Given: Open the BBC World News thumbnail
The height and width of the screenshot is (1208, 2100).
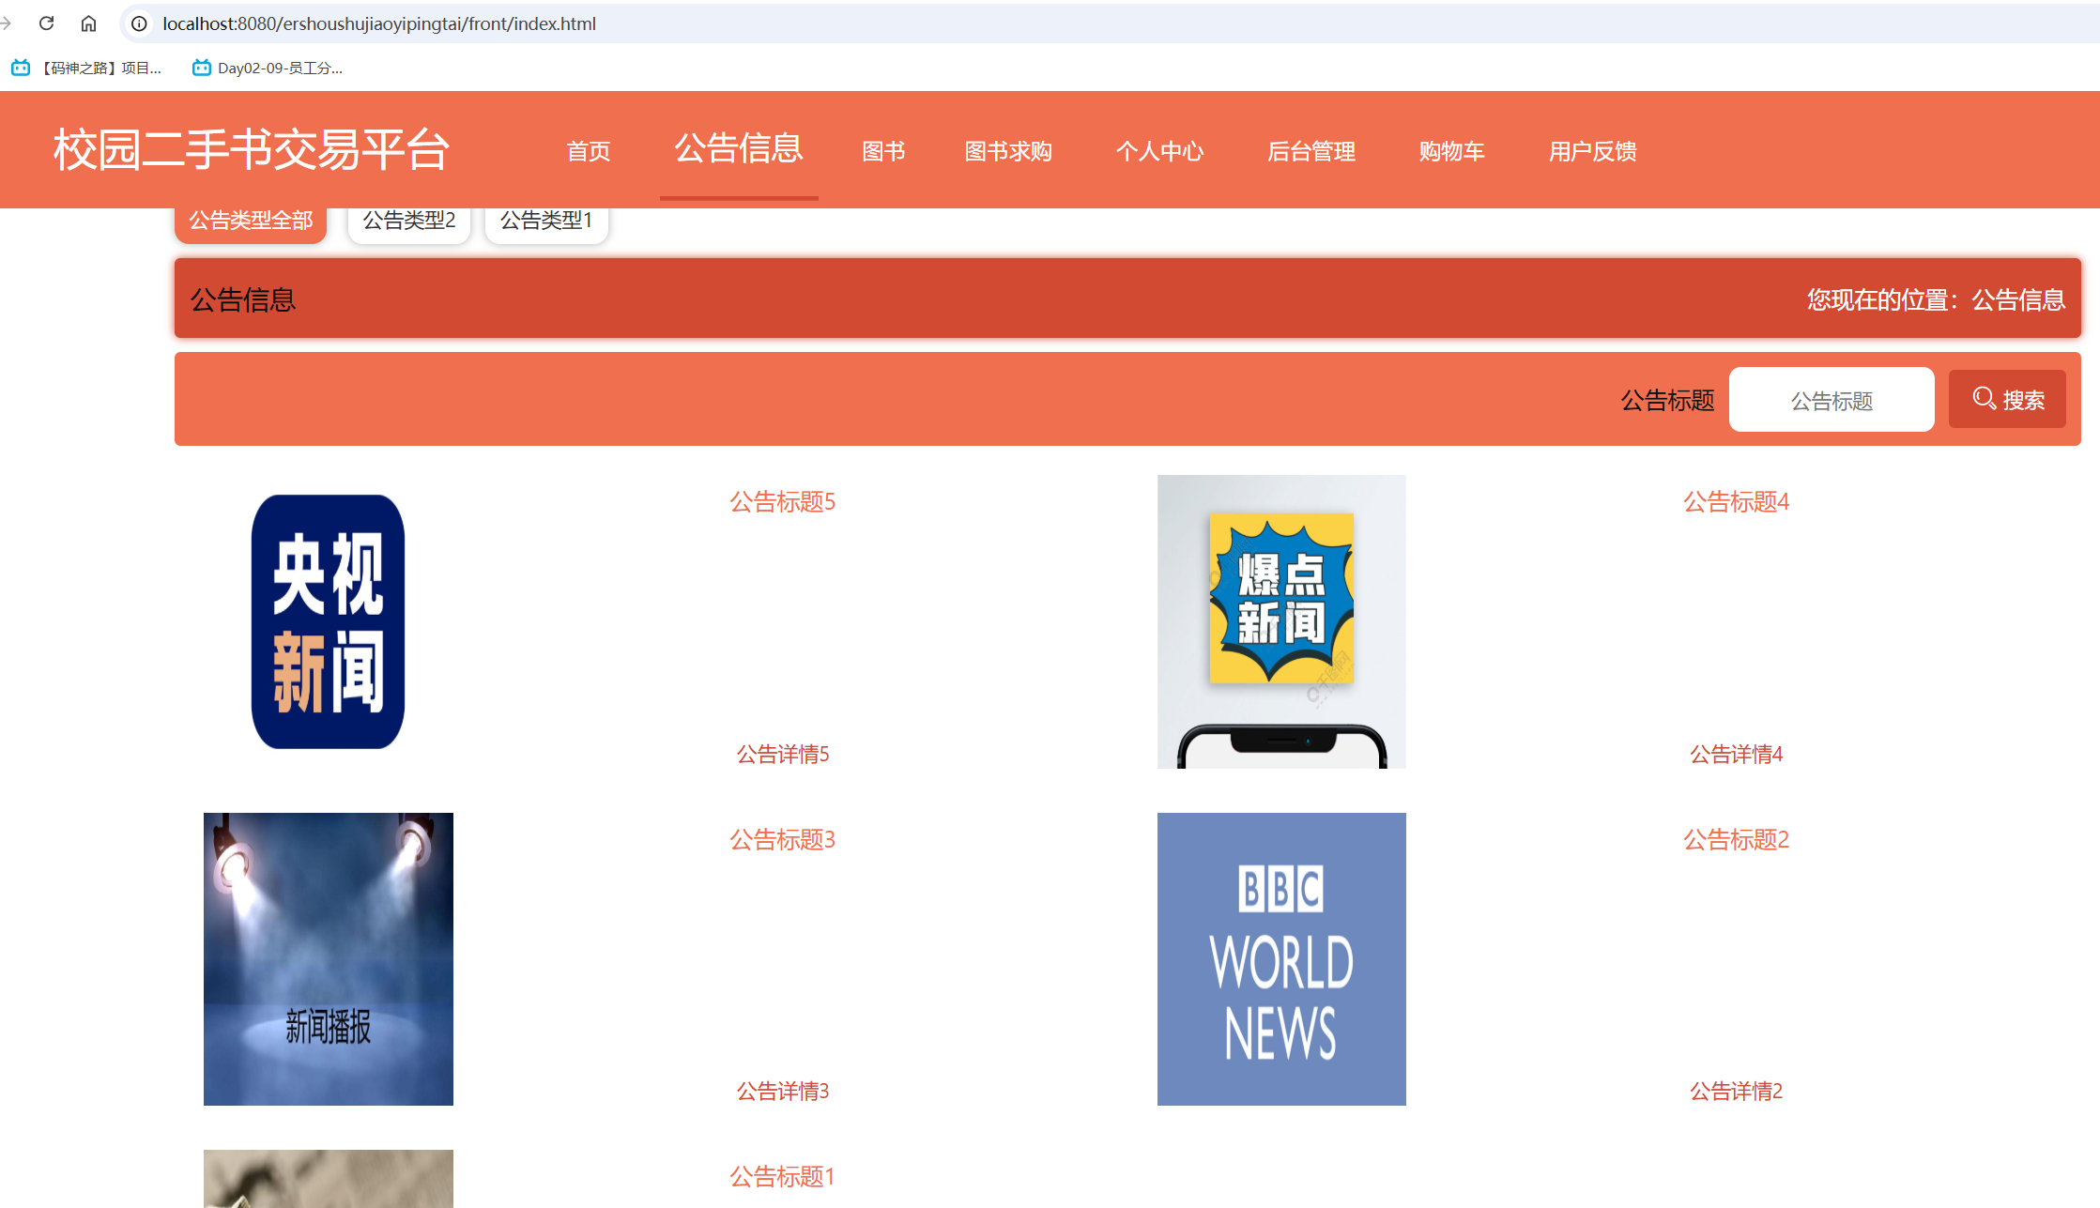Looking at the screenshot, I should (1281, 959).
